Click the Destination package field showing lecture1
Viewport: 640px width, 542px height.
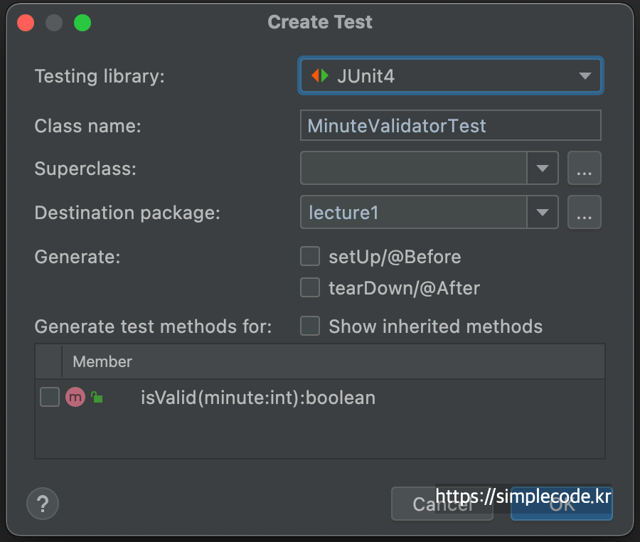click(x=413, y=213)
